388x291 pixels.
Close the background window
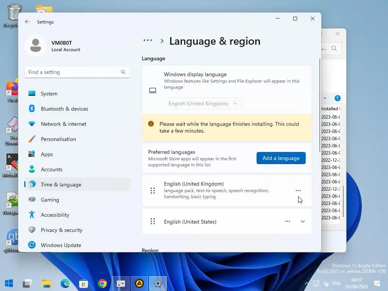338,34
